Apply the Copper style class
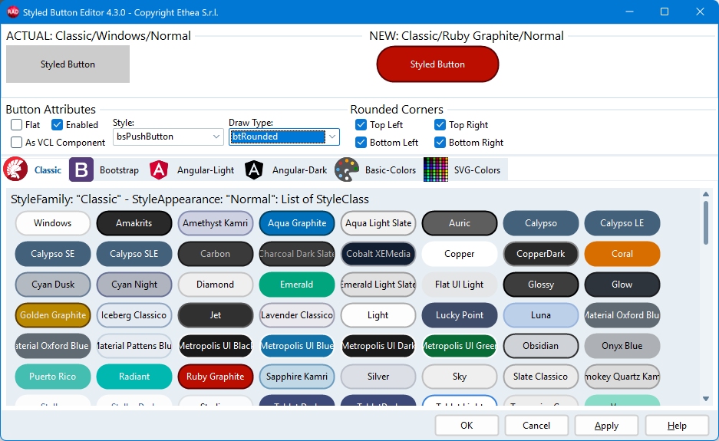This screenshot has height=441, width=719. (460, 254)
